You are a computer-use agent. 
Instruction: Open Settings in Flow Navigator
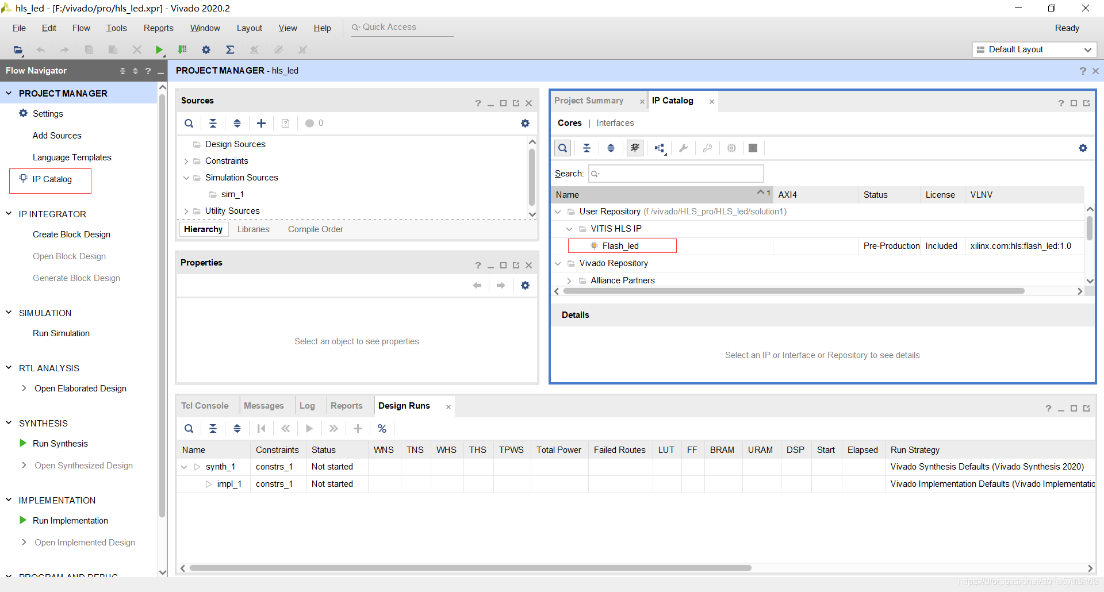48,114
